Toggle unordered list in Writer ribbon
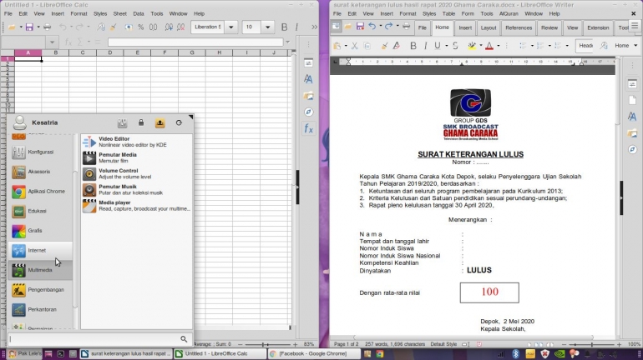This screenshot has height=360, width=643. pyautogui.click(x=523, y=45)
